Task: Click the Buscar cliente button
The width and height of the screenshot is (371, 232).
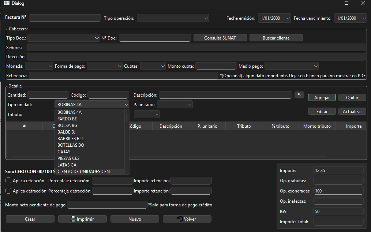Action: coord(276,38)
